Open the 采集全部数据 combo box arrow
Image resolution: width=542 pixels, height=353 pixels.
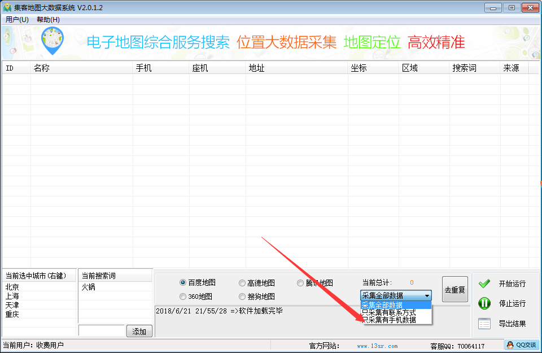(x=427, y=295)
